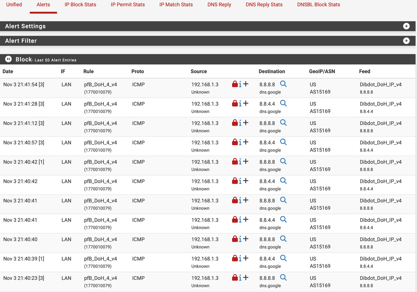This screenshot has width=417, height=292.
Task: Click the info icon in the 21:40:40 row
Action: pyautogui.click(x=240, y=239)
